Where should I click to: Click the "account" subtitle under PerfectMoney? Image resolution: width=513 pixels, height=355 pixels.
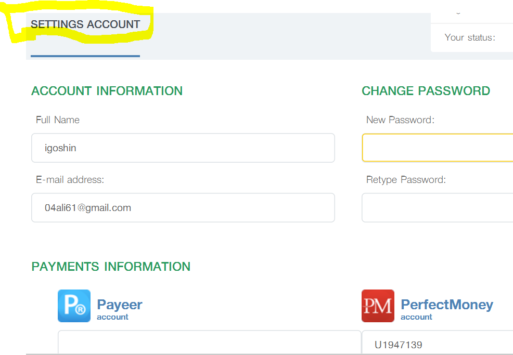(416, 317)
